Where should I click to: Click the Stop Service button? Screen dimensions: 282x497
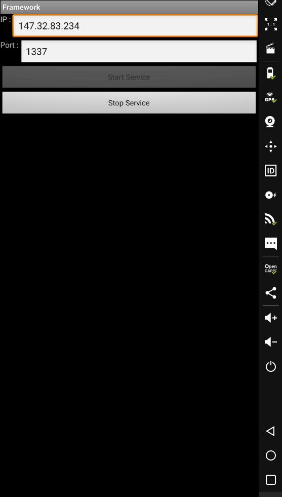[x=129, y=103]
